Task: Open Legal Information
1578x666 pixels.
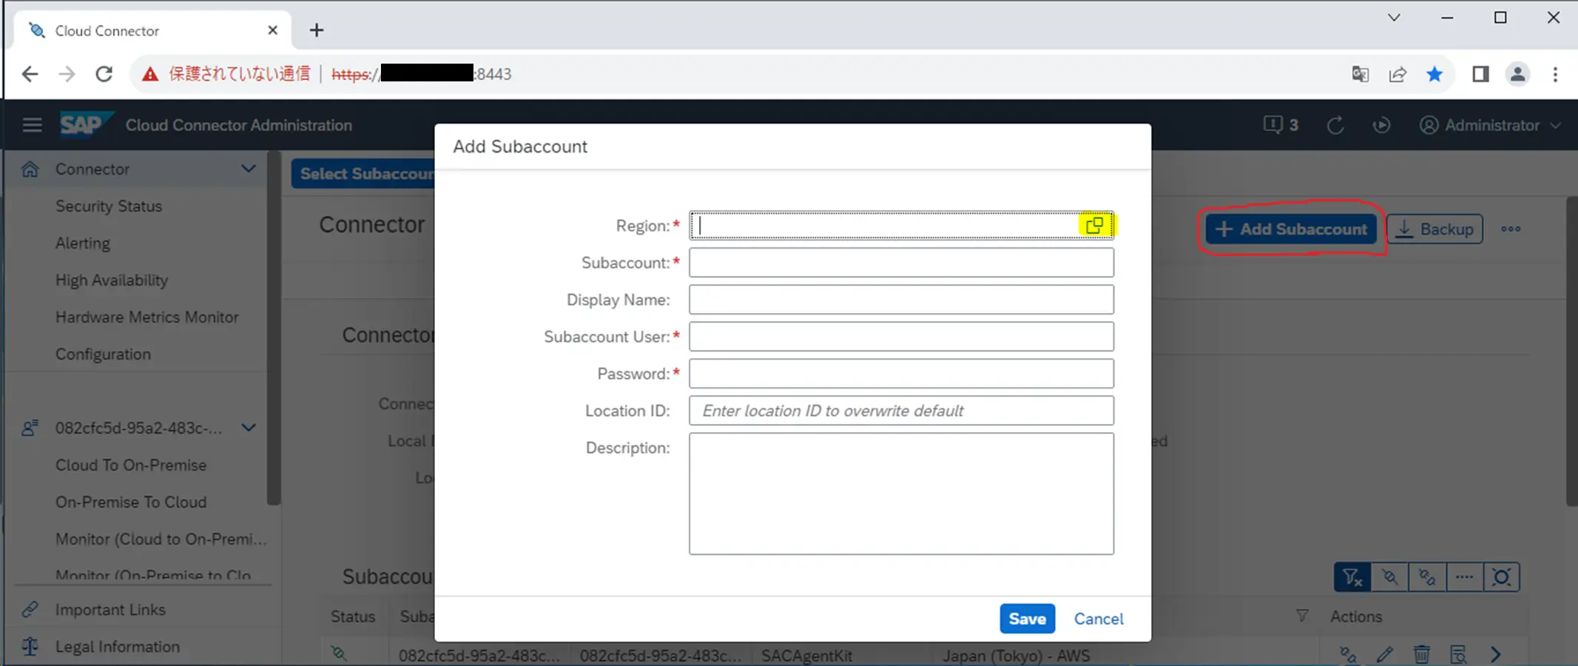Action: pyautogui.click(x=118, y=647)
